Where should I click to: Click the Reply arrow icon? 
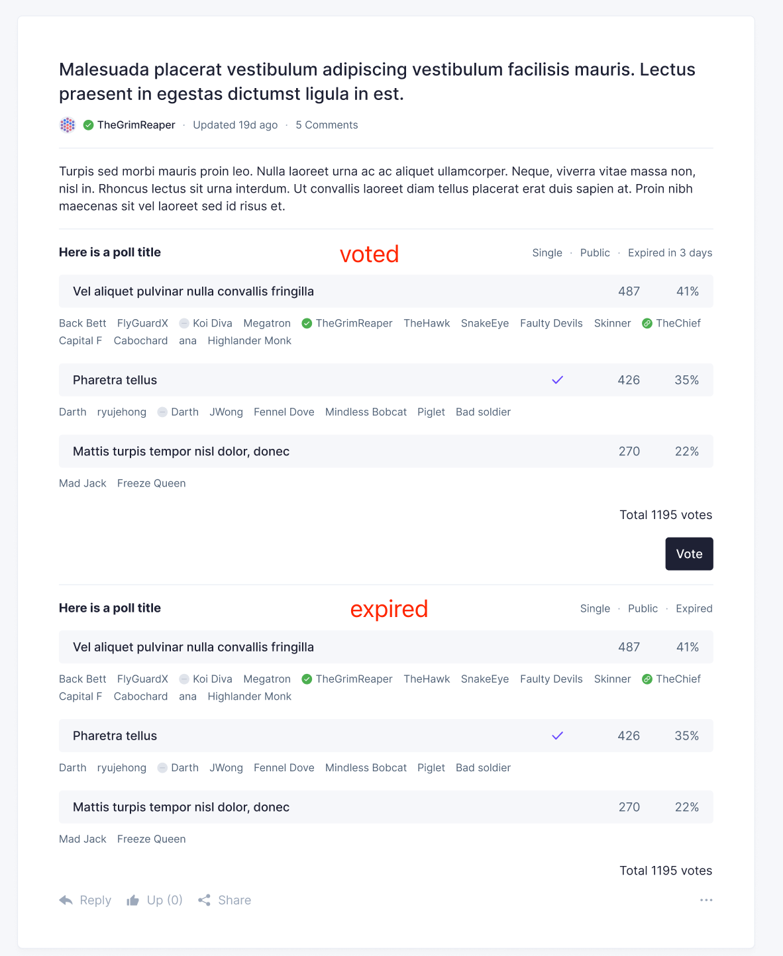(66, 900)
